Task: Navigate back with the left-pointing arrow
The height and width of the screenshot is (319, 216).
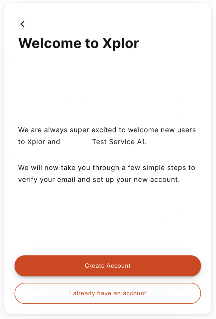Action: click(23, 24)
